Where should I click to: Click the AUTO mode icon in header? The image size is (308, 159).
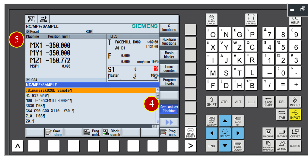click(x=43, y=19)
